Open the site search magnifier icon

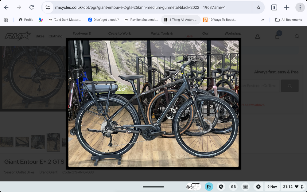(x=297, y=36)
